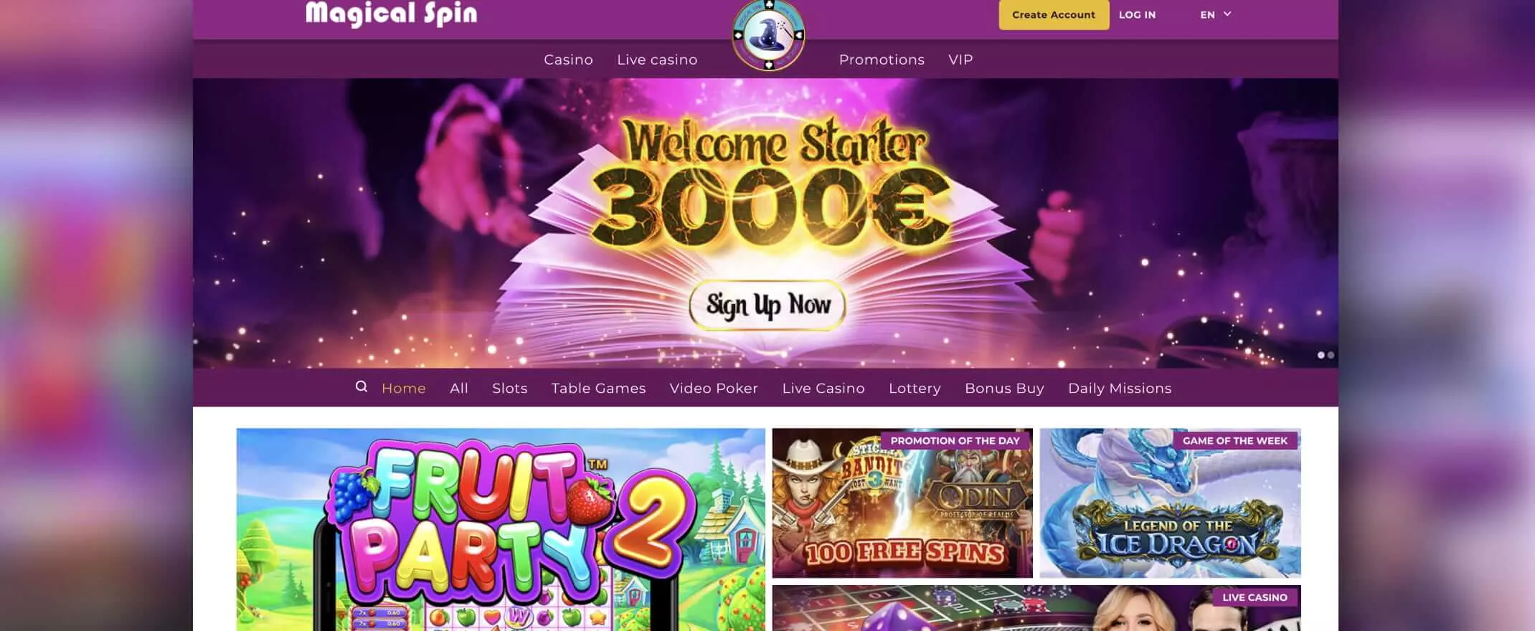Select the Video Poker category tab
The height and width of the screenshot is (631, 1535).
click(x=714, y=388)
